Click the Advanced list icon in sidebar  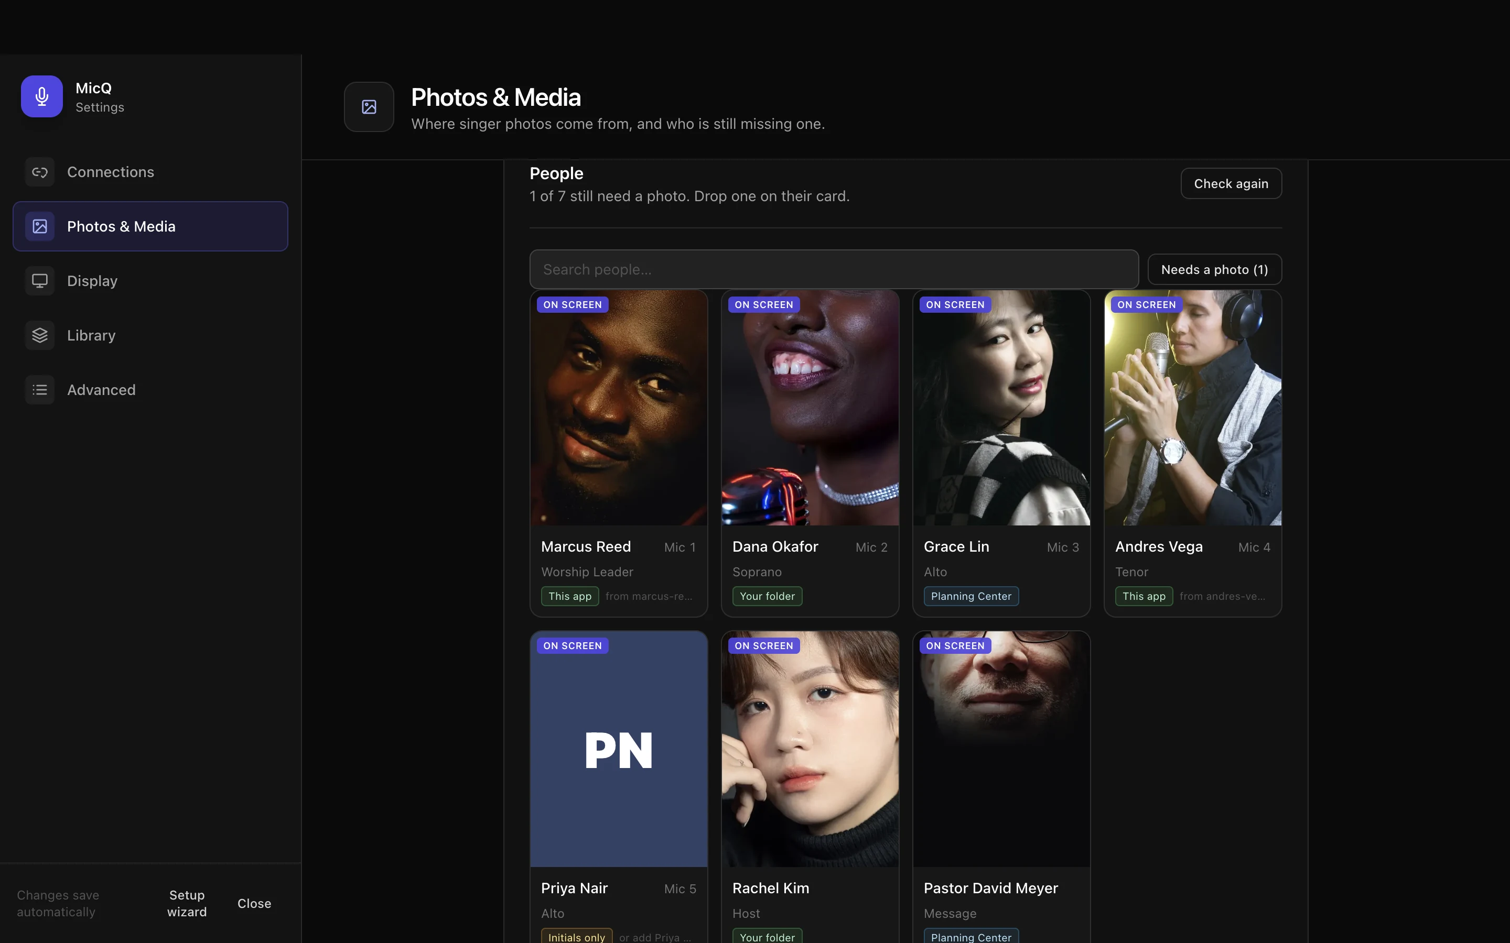click(x=40, y=390)
